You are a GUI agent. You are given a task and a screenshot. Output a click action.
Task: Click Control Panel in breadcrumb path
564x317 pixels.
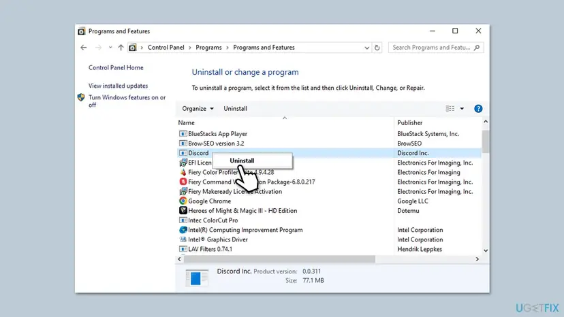(166, 48)
